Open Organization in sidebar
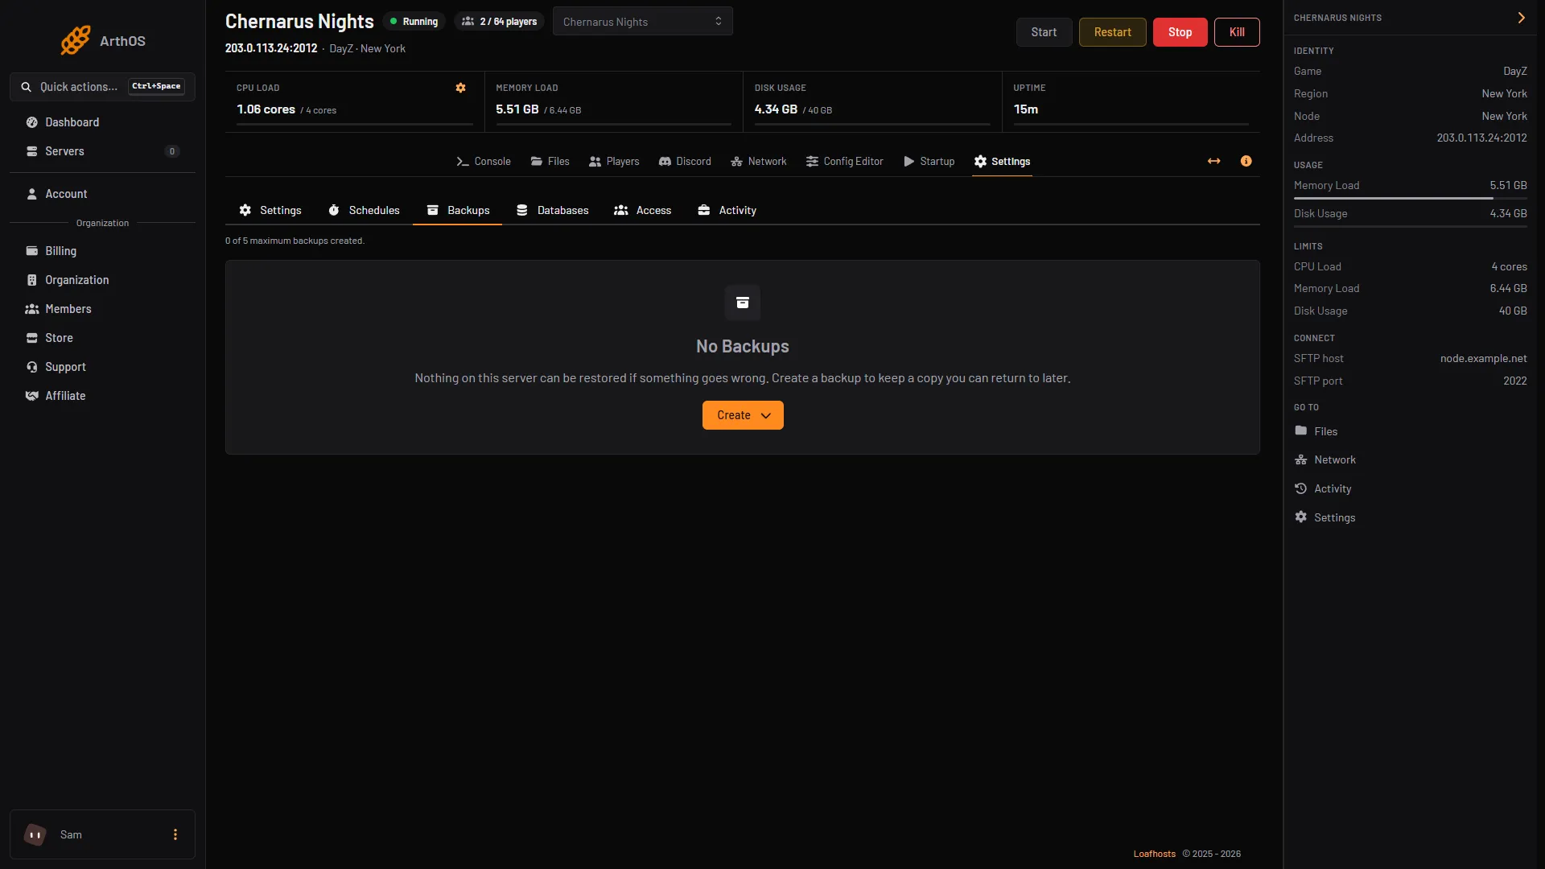The image size is (1545, 869). pos(102,280)
